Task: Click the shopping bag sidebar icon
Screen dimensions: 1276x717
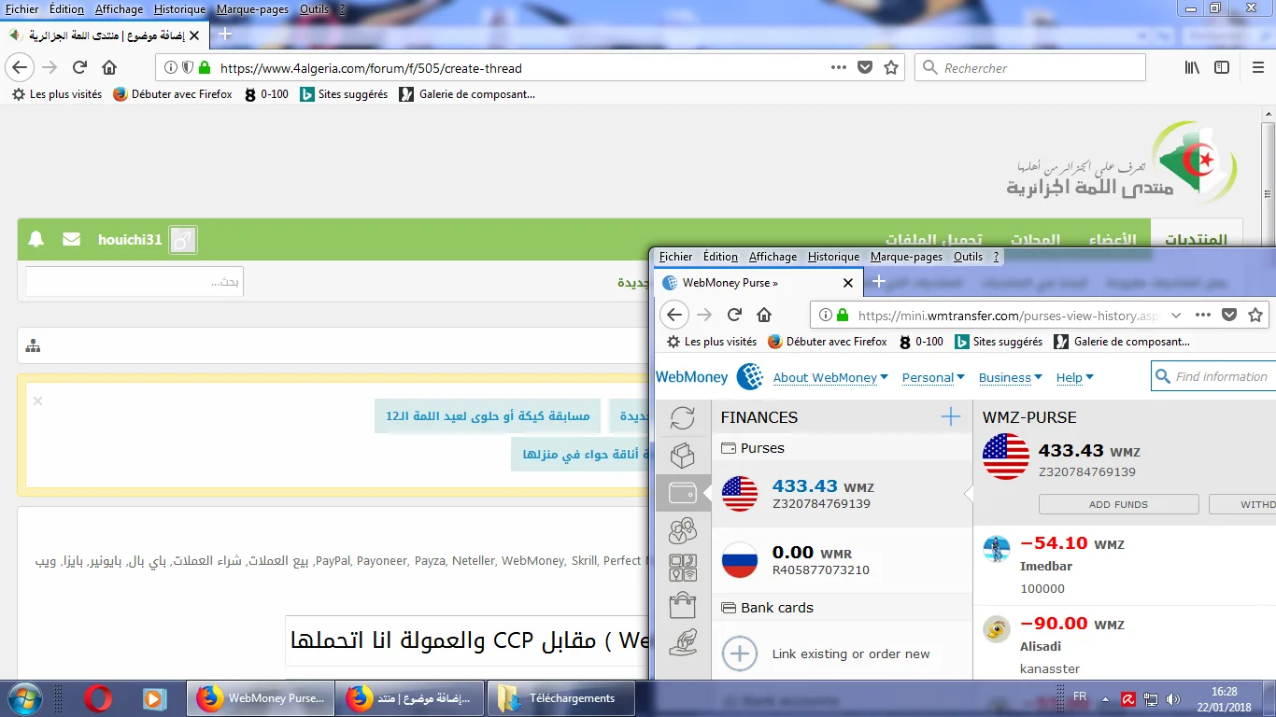Action: pos(683,606)
